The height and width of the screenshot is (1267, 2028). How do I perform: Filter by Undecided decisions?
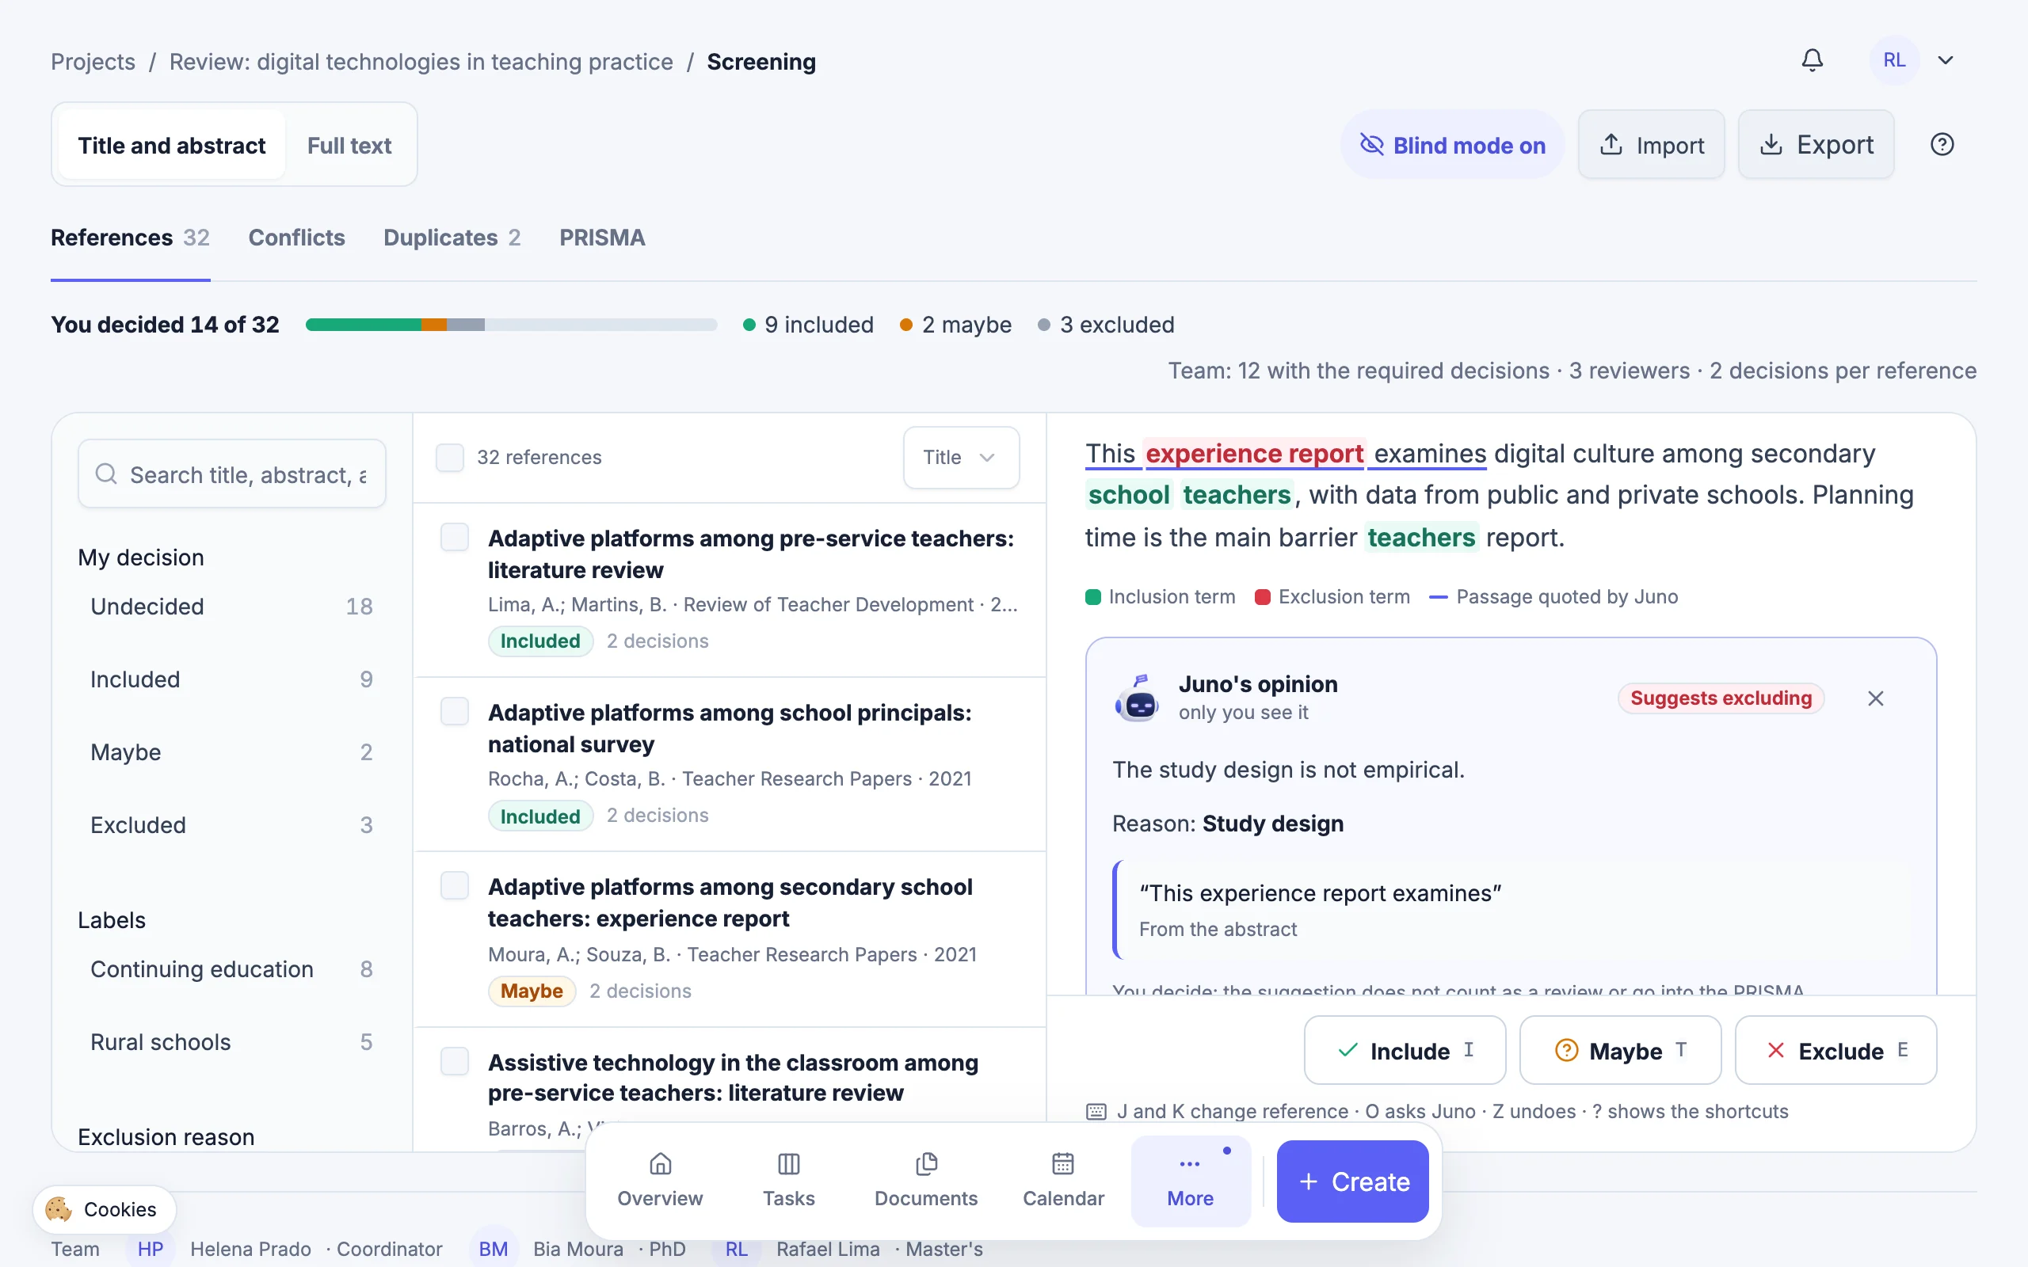point(231,606)
